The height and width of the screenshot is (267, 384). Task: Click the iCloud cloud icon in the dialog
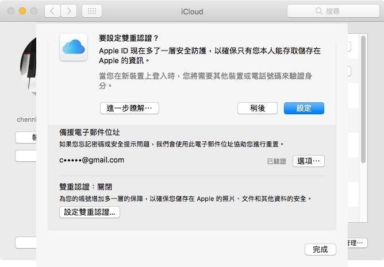[74, 47]
